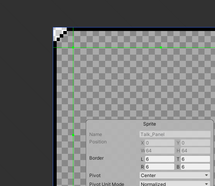Screen dimensions: 215x186
Task: Click the Name field showing Talk_Panel
Action: click(175, 134)
